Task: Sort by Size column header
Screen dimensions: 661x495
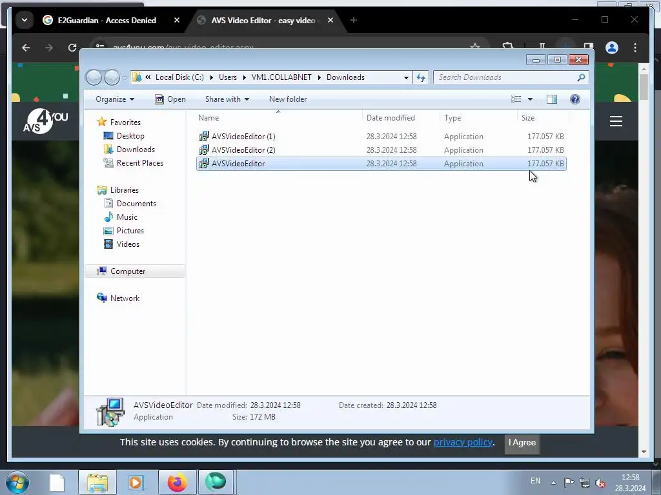Action: (x=528, y=118)
